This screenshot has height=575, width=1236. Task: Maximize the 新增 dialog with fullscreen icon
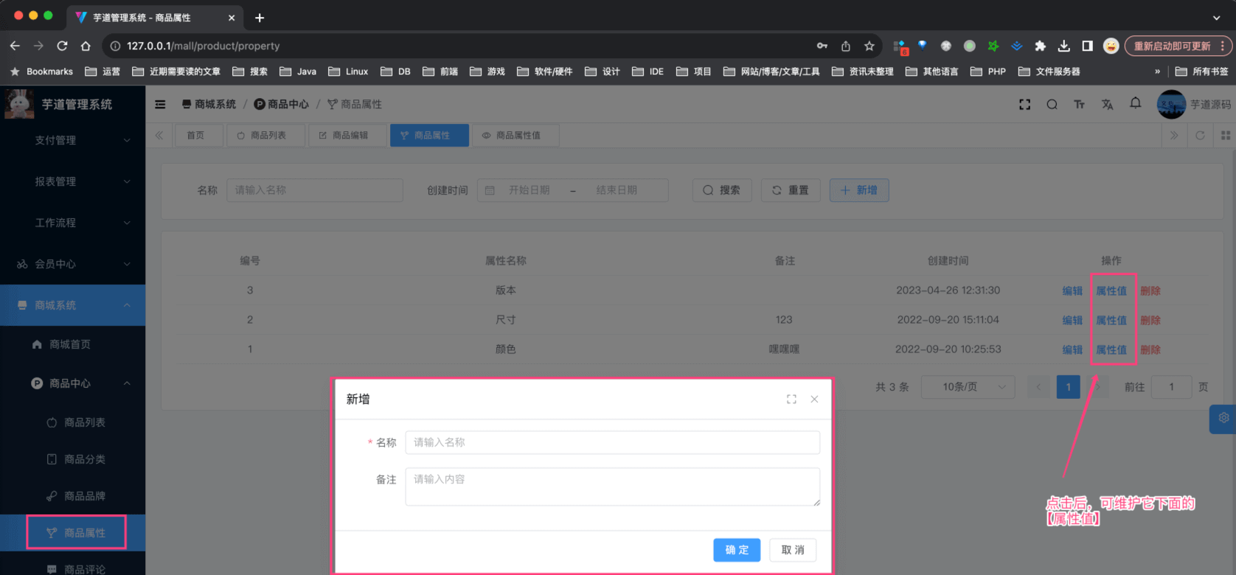click(x=791, y=399)
